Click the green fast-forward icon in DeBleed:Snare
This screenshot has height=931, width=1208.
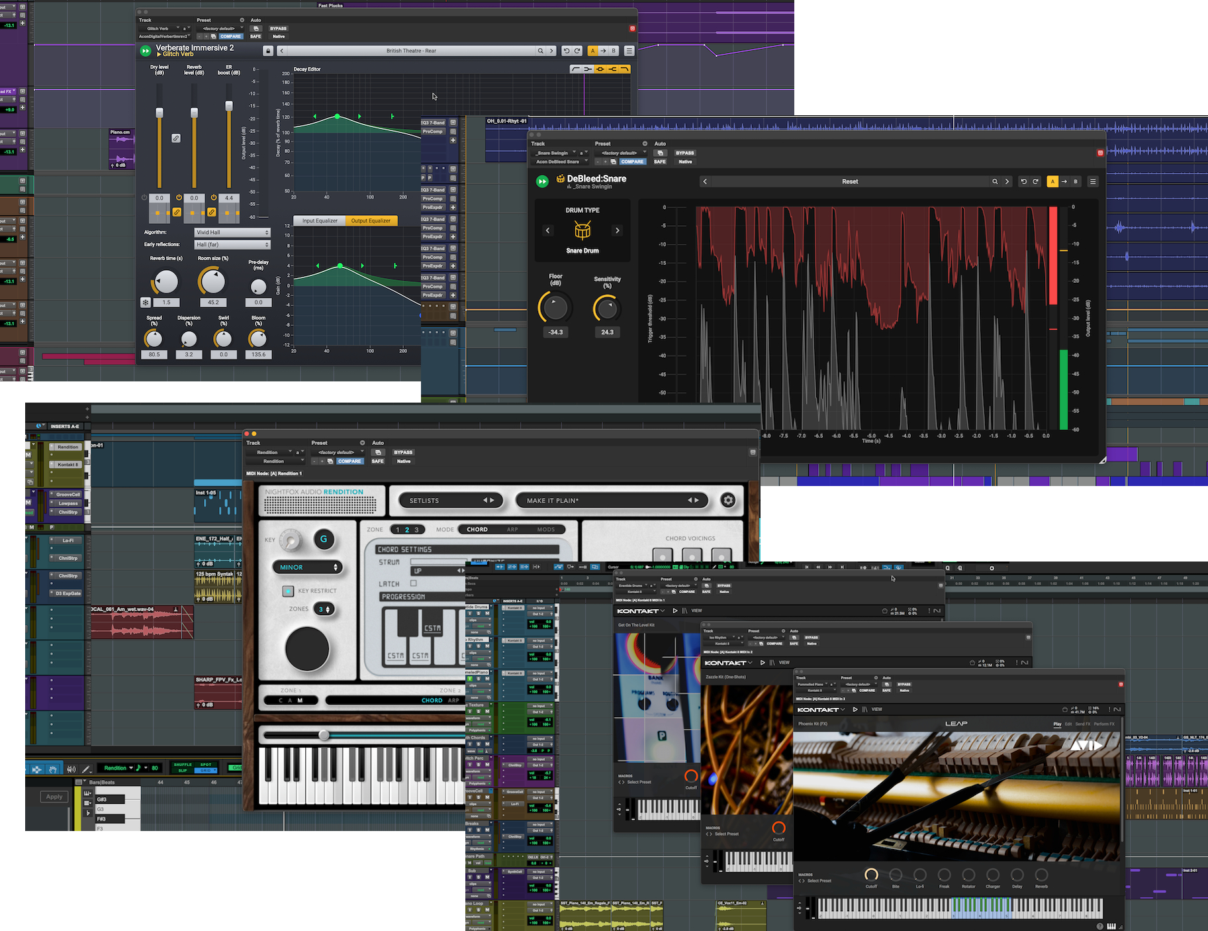point(542,181)
